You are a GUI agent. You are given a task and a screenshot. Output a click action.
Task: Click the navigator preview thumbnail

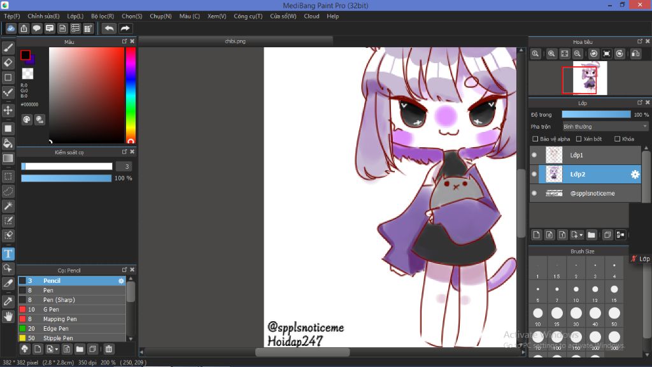coord(590,78)
